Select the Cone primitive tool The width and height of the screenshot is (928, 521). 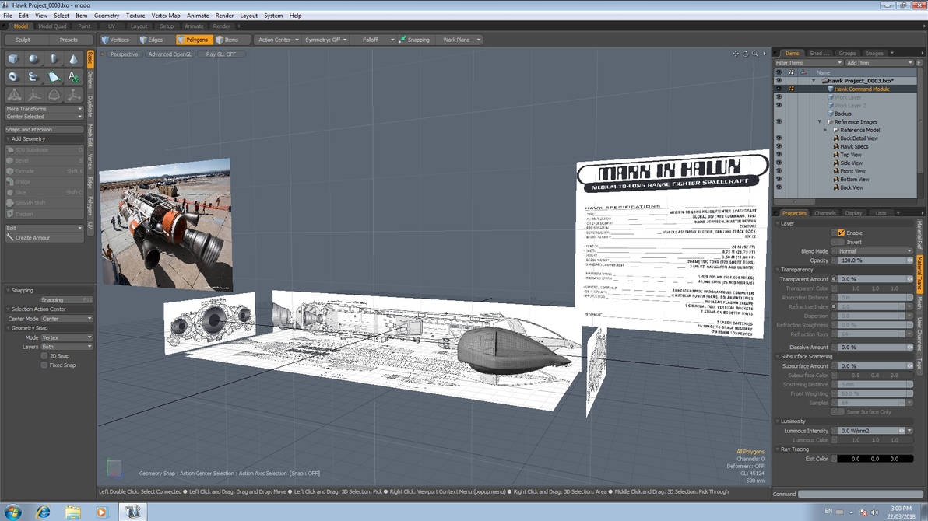pos(73,58)
